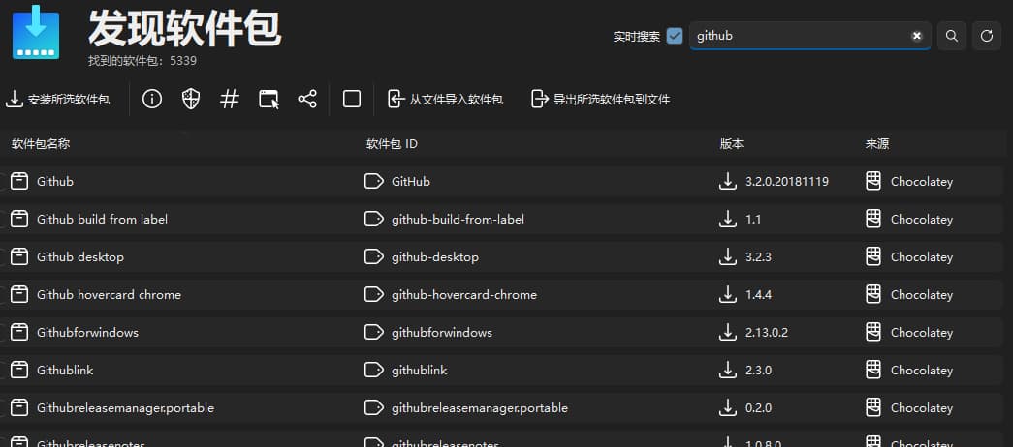Sort by the 软件包 ID column header
Screen dimensions: 1013x447
pyautogui.click(x=392, y=143)
